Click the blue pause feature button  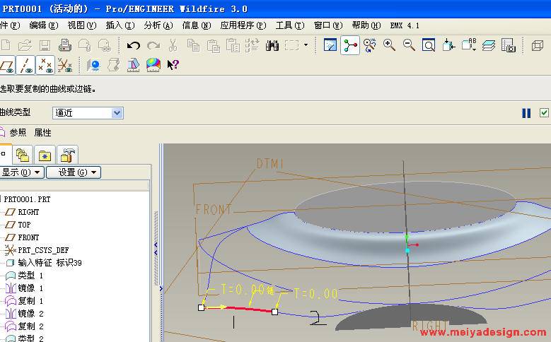tap(526, 113)
